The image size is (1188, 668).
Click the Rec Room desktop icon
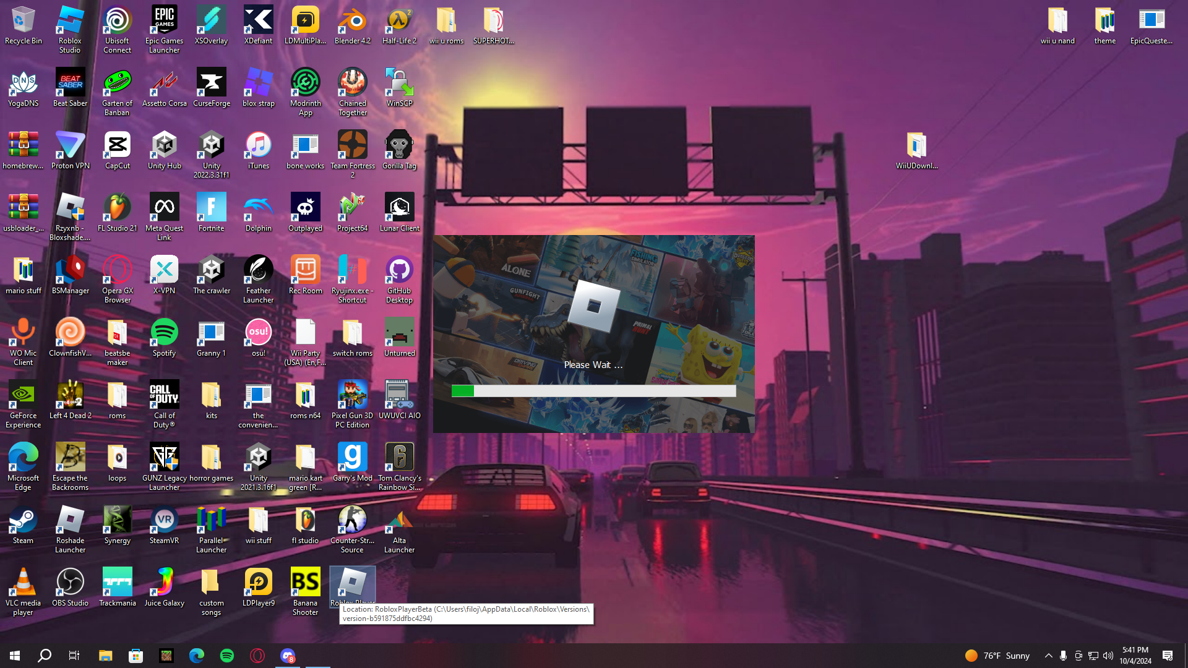point(306,276)
